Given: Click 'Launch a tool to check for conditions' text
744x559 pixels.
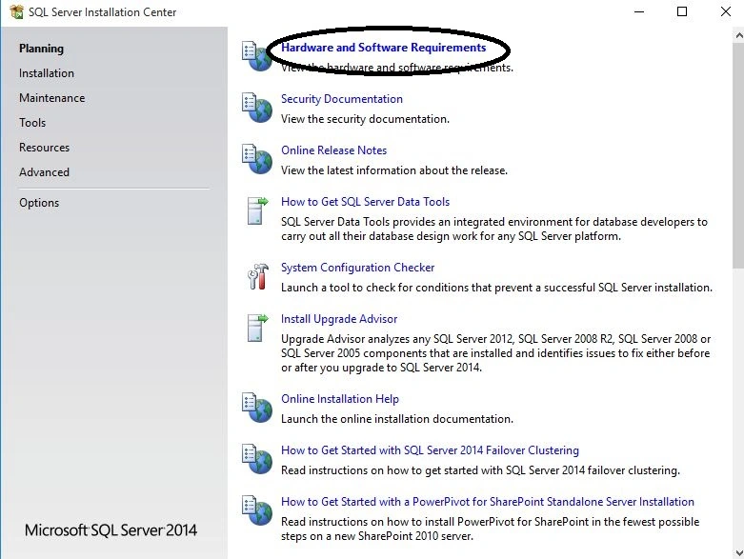Looking at the screenshot, I should pos(496,288).
